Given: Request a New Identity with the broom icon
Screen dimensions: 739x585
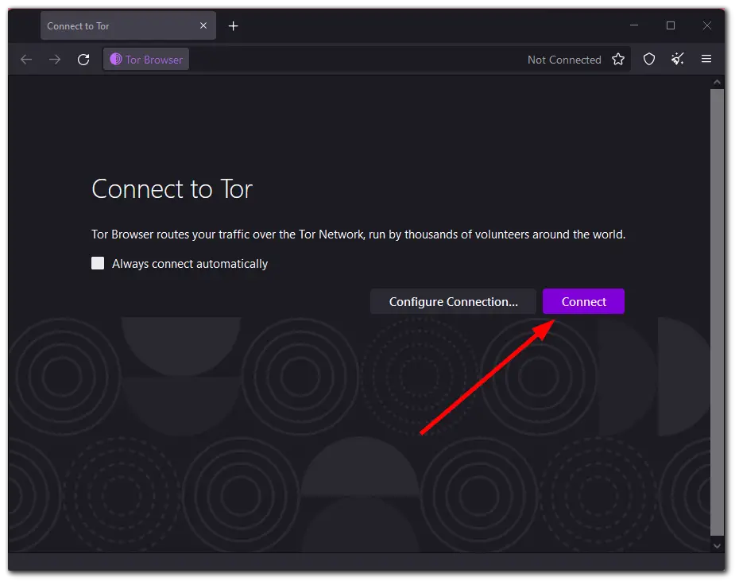Looking at the screenshot, I should point(677,59).
